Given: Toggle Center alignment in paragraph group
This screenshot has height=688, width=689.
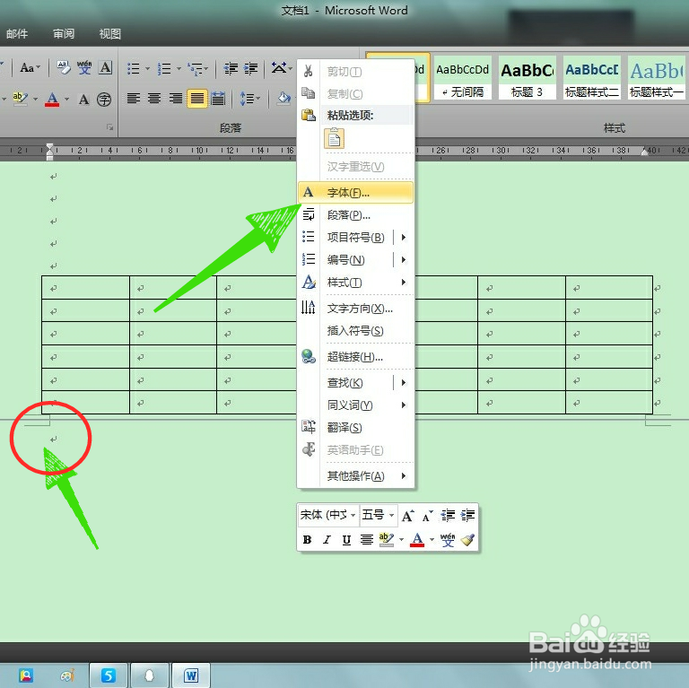Looking at the screenshot, I should click(154, 99).
